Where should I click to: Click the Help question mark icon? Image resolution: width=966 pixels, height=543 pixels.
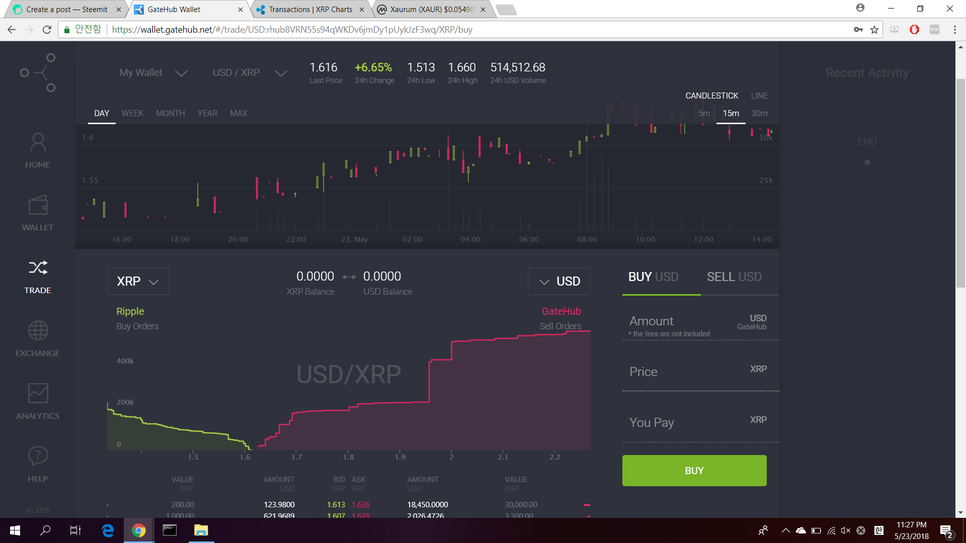coord(38,456)
